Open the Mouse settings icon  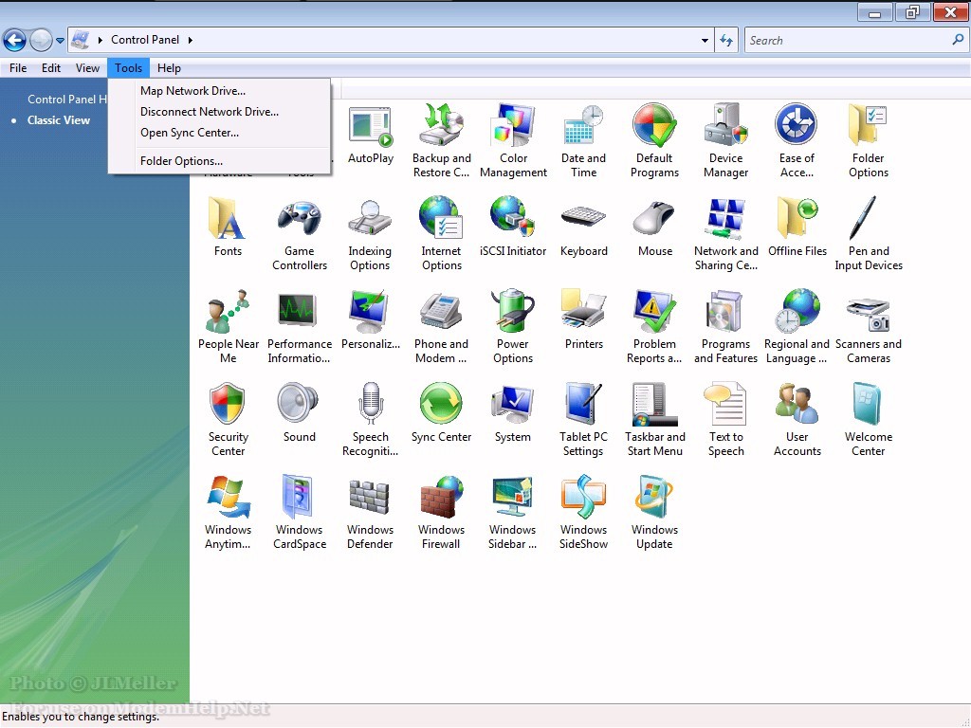pos(654,220)
